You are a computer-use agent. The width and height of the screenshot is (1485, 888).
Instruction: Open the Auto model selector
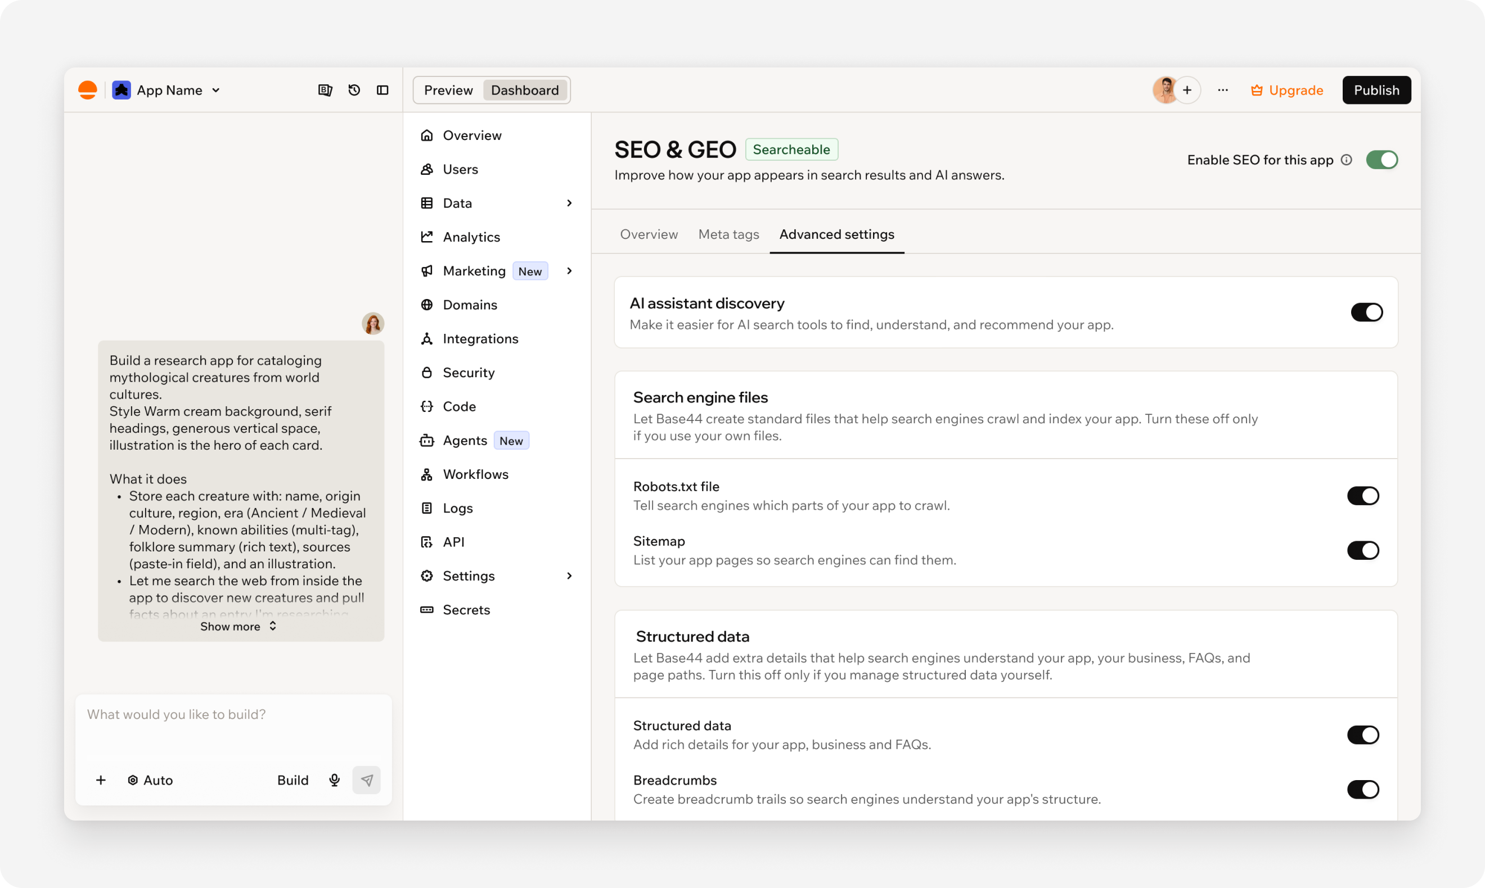[150, 780]
